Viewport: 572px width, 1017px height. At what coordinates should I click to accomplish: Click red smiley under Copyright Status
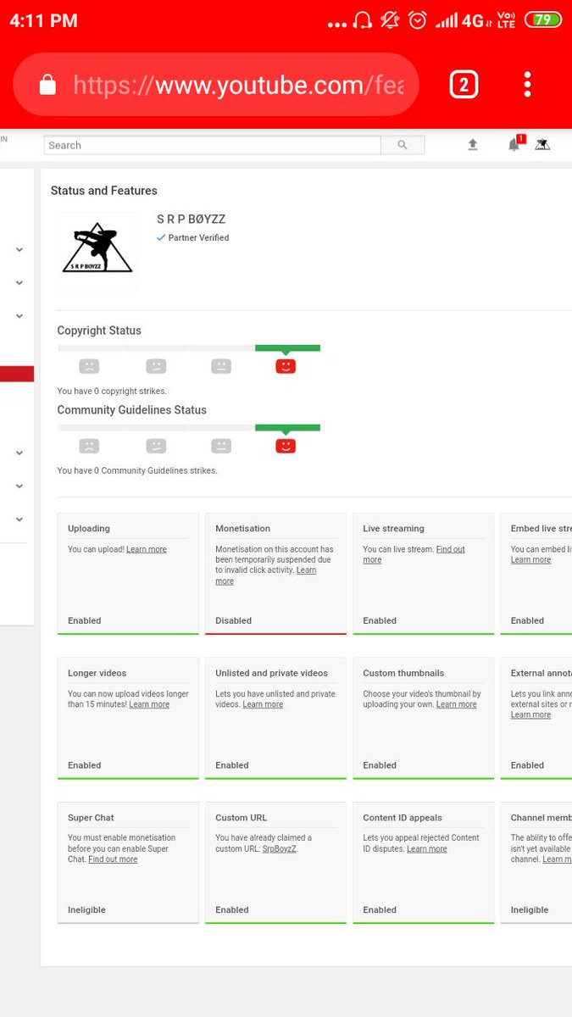[x=286, y=366]
